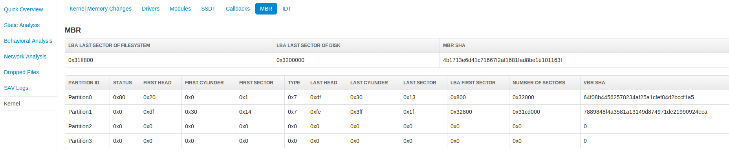The image size is (729, 153).
Task: View SAV Logs in sidebar
Action: (16, 88)
